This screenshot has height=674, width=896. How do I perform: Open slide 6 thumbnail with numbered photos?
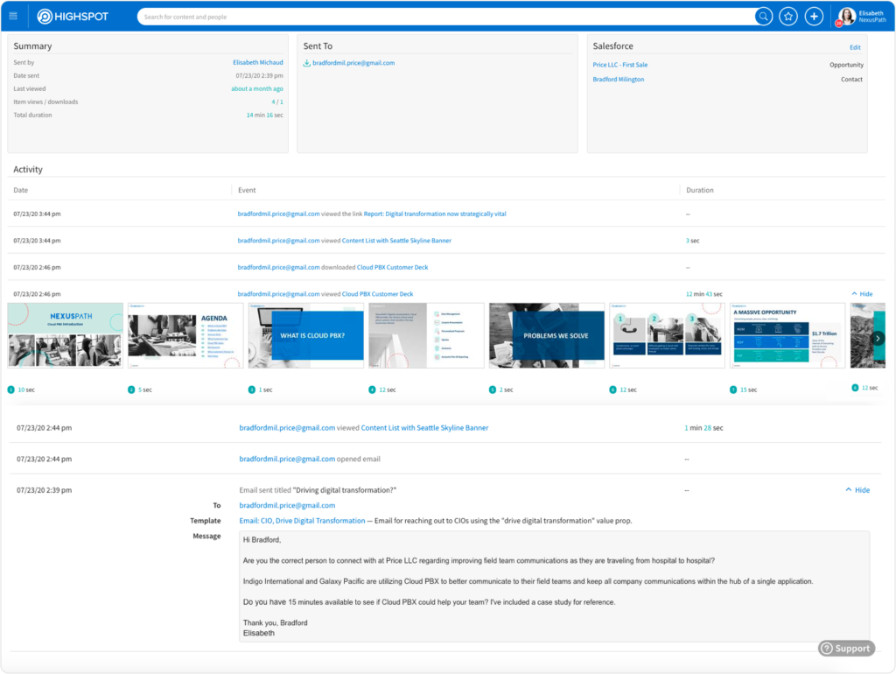click(668, 335)
